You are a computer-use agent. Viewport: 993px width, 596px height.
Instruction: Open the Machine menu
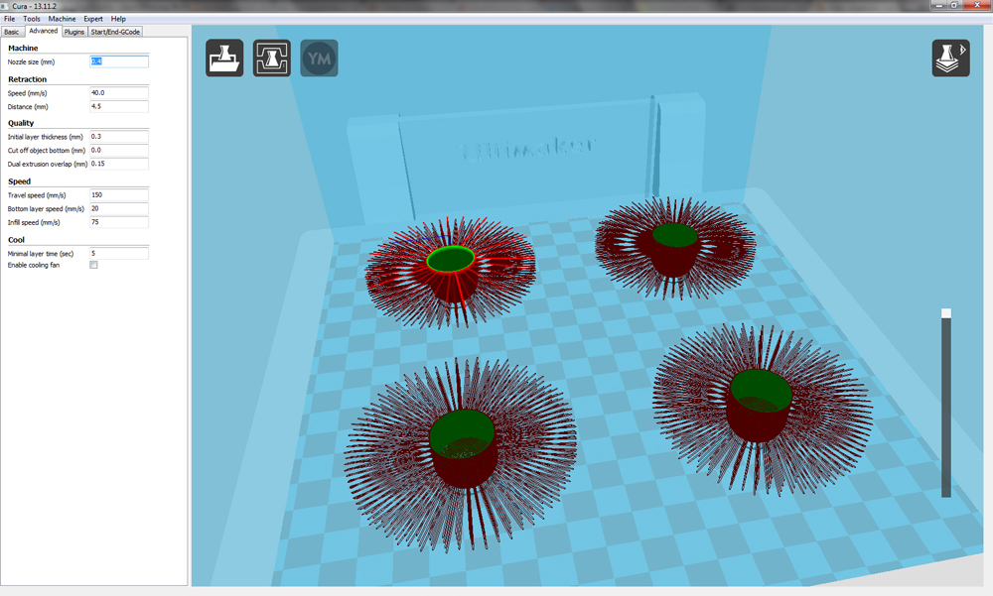[x=62, y=19]
